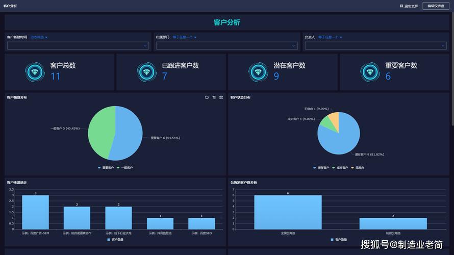Click the 无意向 1 (9.09%) pie label

click(x=316, y=109)
